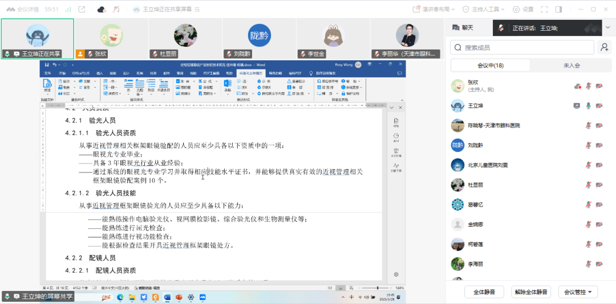The height and width of the screenshot is (304, 616).
Task: Click the gear icon in Word's right sidebar
Action: tap(396, 274)
